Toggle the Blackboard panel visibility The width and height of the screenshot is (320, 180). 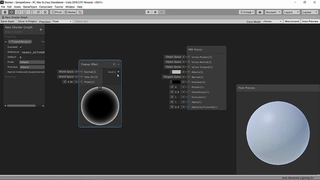[292, 21]
